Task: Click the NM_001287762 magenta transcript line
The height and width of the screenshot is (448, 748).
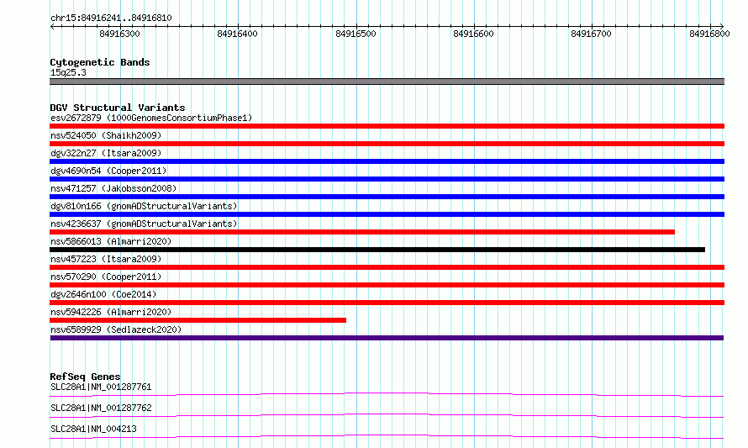Action: 387,414
